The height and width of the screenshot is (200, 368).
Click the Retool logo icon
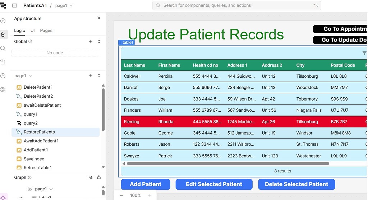point(3,5)
